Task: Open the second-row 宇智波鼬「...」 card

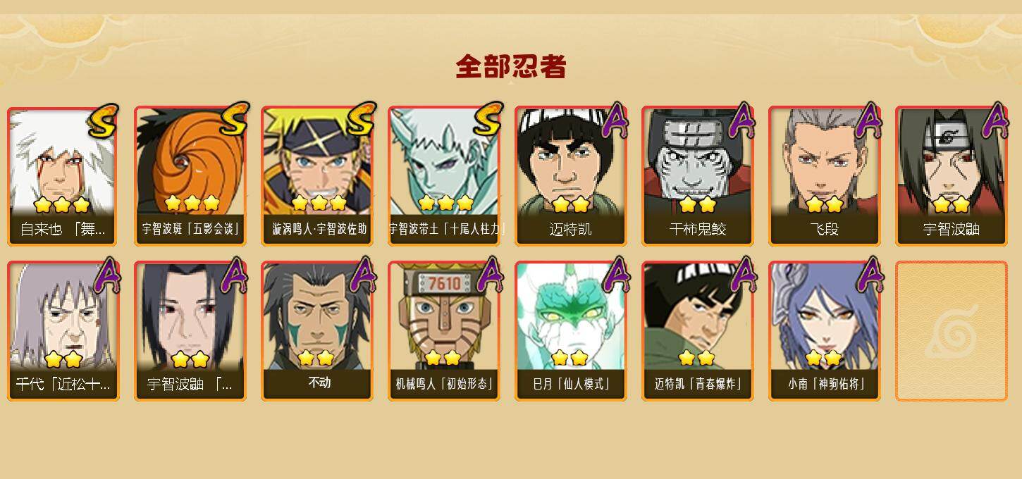Action: coord(190,331)
